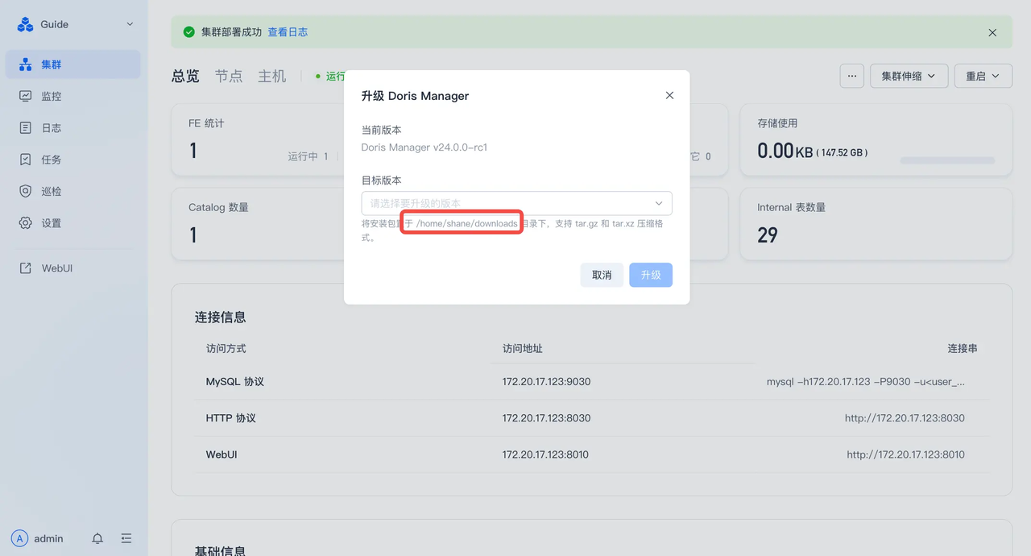Click the HTTP 协议 row label
The width and height of the screenshot is (1031, 556).
point(231,418)
